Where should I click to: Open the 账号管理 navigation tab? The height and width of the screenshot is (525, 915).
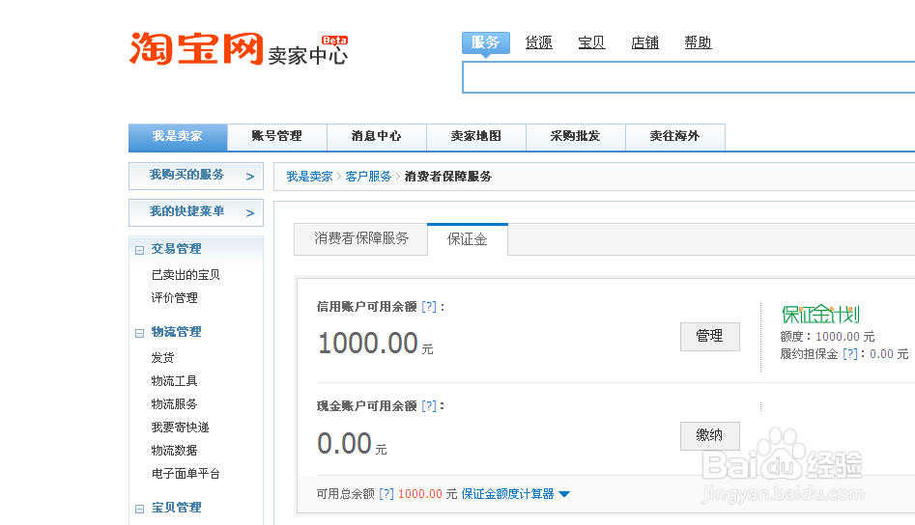pyautogui.click(x=277, y=137)
